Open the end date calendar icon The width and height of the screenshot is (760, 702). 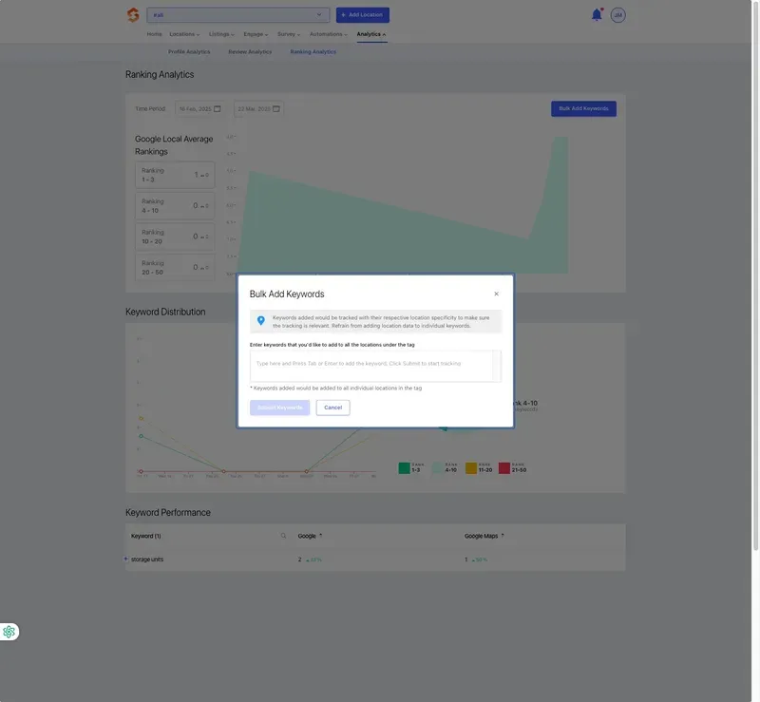[276, 109]
